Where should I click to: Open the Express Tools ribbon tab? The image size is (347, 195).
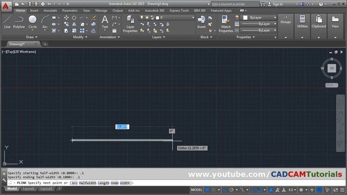tap(179, 11)
